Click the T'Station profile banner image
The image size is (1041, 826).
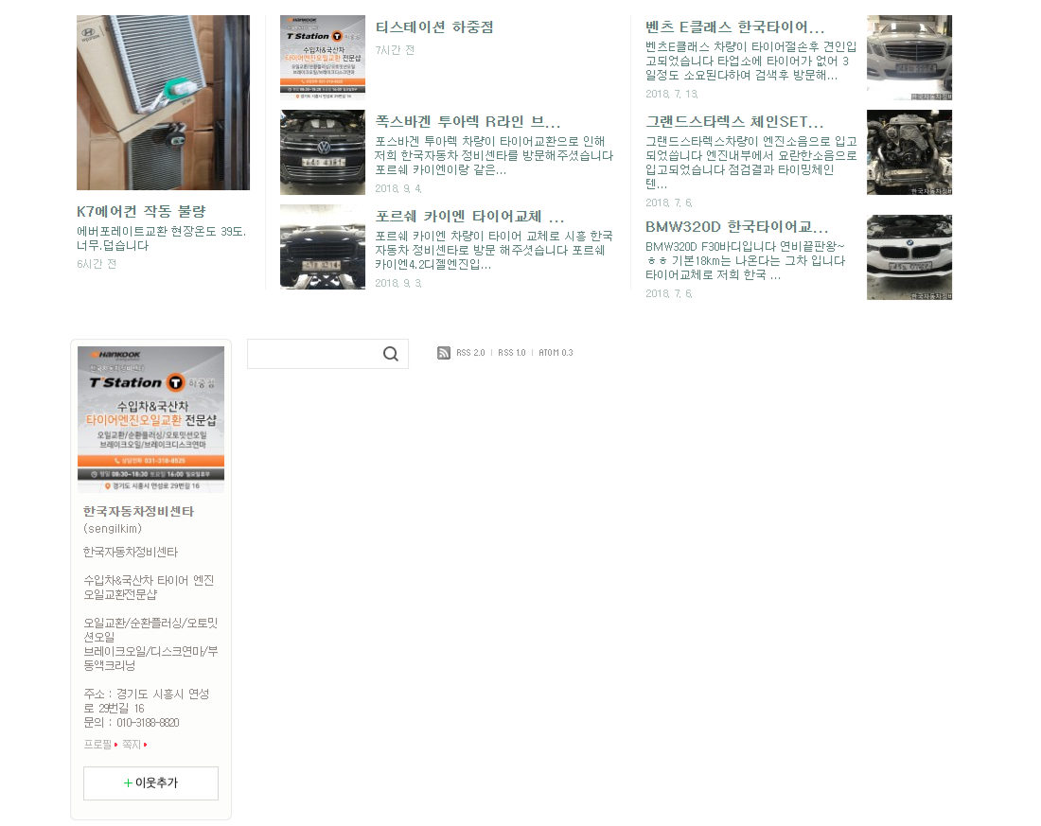click(150, 419)
